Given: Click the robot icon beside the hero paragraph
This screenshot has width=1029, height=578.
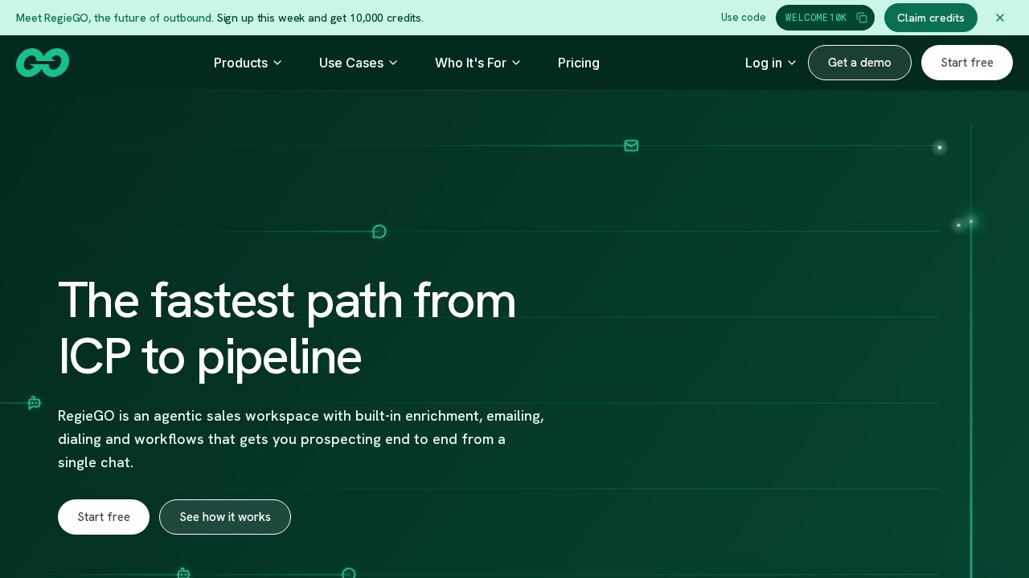Looking at the screenshot, I should 34,402.
